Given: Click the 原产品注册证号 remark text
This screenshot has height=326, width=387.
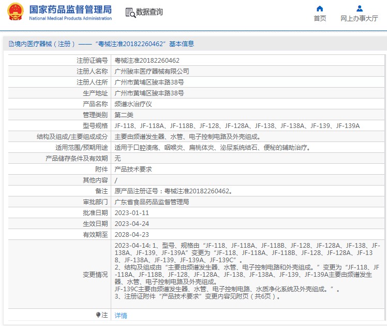Looking at the screenshot, I should tap(173, 191).
